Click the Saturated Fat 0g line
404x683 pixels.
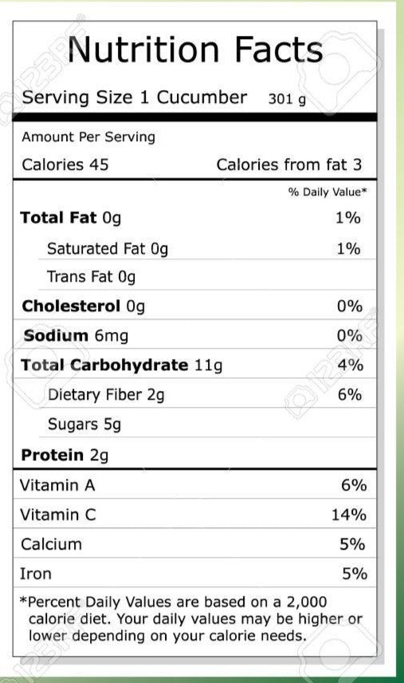207,249
